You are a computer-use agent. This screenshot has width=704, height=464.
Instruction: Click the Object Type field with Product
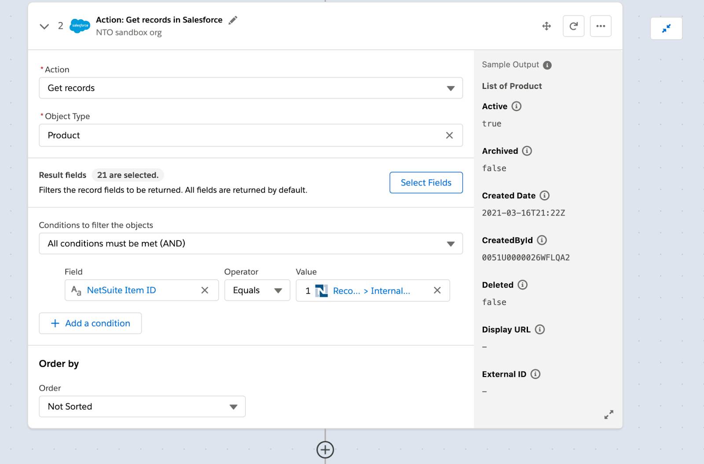coord(251,135)
